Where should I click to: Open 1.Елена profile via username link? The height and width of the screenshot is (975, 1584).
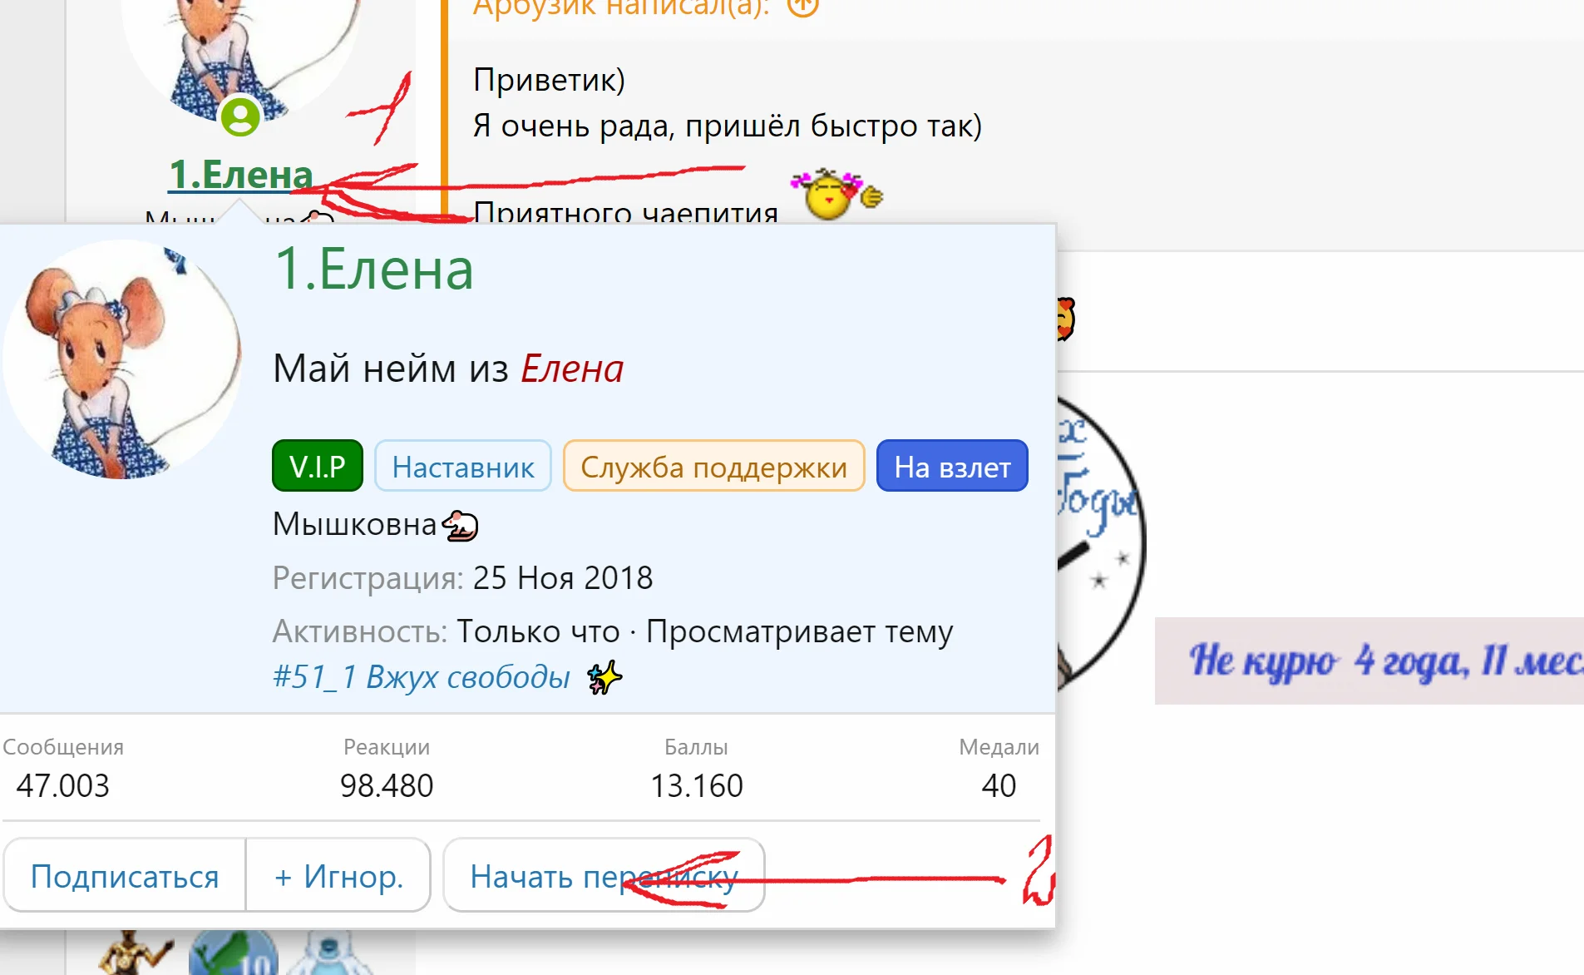coord(239,175)
